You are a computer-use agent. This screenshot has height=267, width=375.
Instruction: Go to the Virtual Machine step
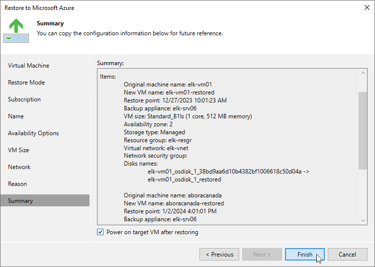click(28, 66)
